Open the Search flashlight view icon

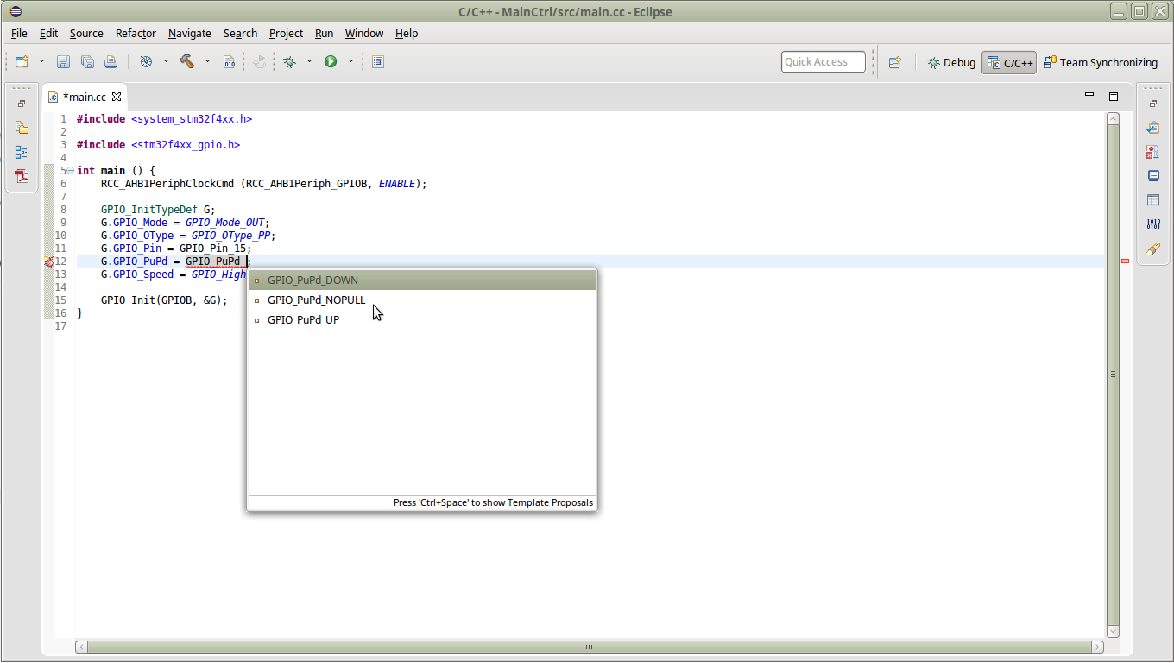1153,249
